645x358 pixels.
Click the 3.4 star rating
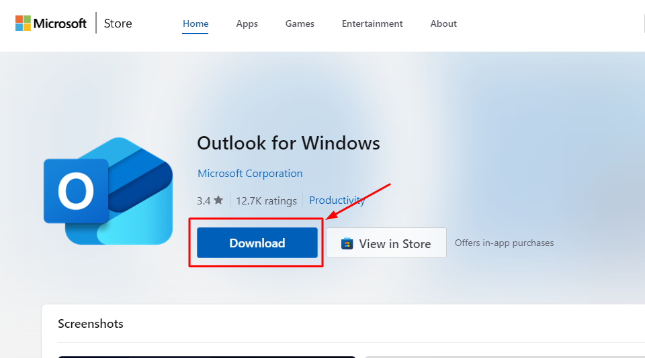[210, 200]
